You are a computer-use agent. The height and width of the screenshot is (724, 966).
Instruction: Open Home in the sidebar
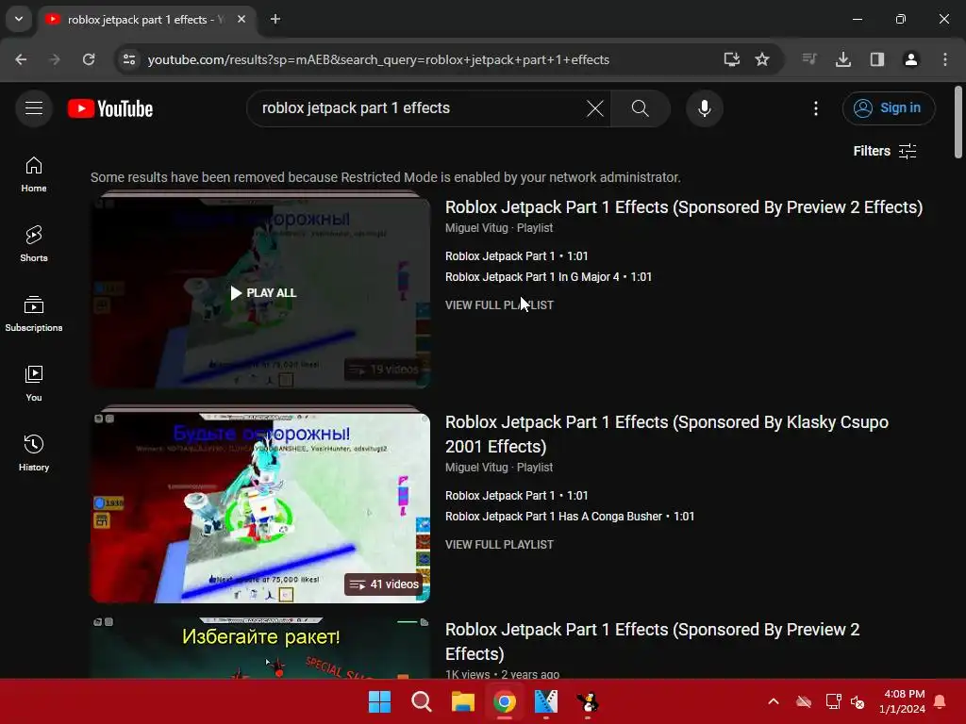(34, 174)
